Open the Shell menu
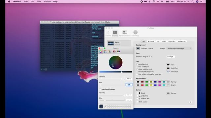This screenshot has height=118, width=211. (x=26, y=2)
